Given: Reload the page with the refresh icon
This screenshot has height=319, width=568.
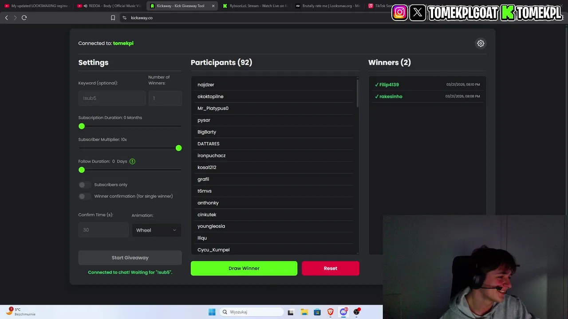Looking at the screenshot, I should 24,18.
